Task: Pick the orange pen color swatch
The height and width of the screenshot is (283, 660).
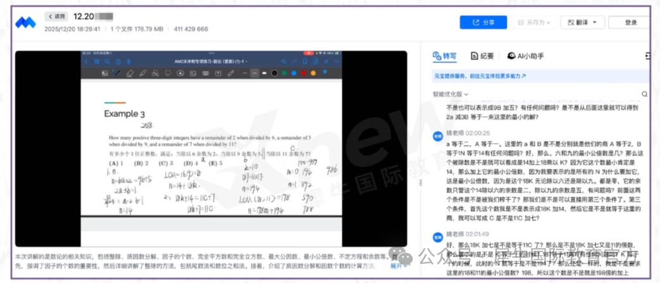Action: pyautogui.click(x=313, y=73)
